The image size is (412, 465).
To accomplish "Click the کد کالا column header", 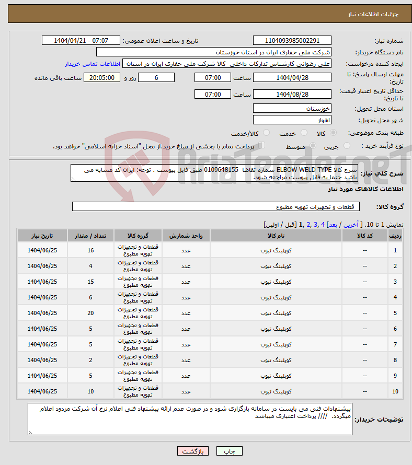I will click(x=365, y=236).
